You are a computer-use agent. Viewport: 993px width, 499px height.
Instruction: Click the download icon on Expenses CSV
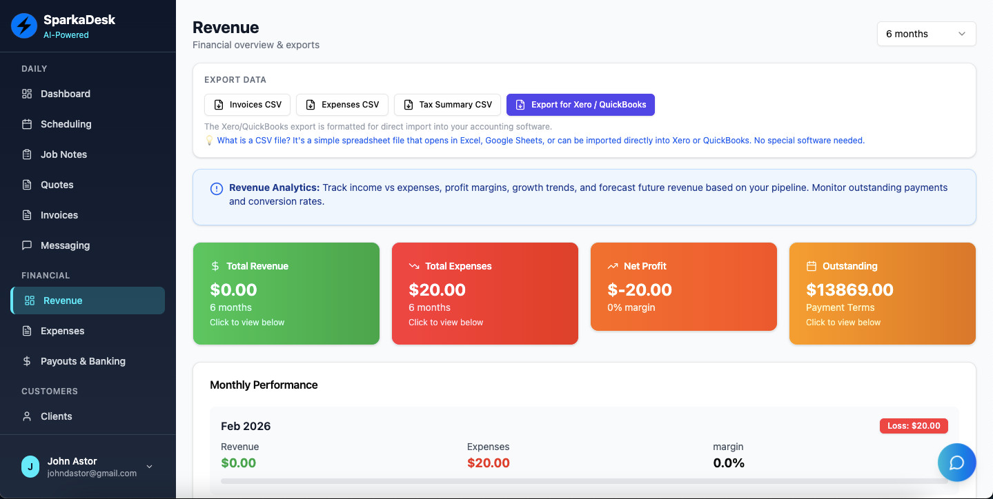(311, 105)
